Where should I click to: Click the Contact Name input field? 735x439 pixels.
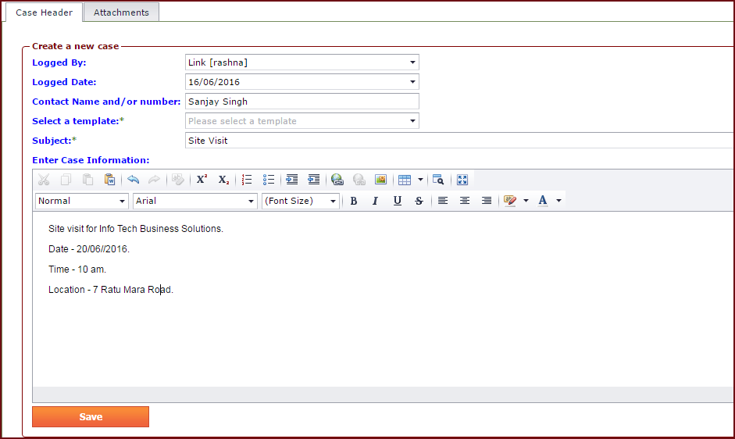pos(301,102)
